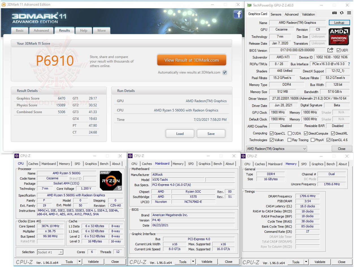Click the Cores count field showing 6

click(92, 252)
